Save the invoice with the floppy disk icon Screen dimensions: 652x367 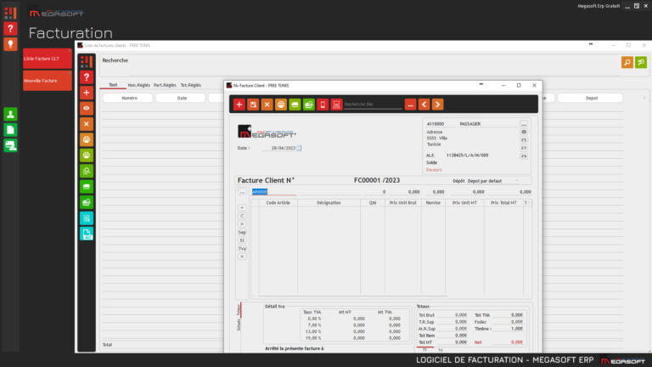point(253,104)
